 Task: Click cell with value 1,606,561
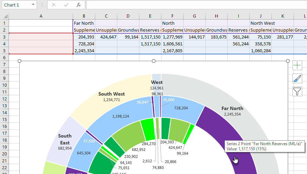[172, 44]
